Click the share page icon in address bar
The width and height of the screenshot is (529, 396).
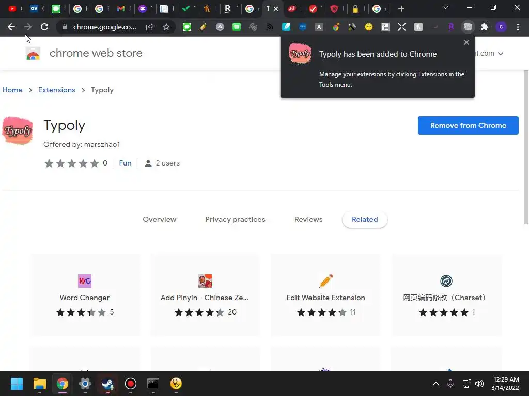tap(150, 27)
